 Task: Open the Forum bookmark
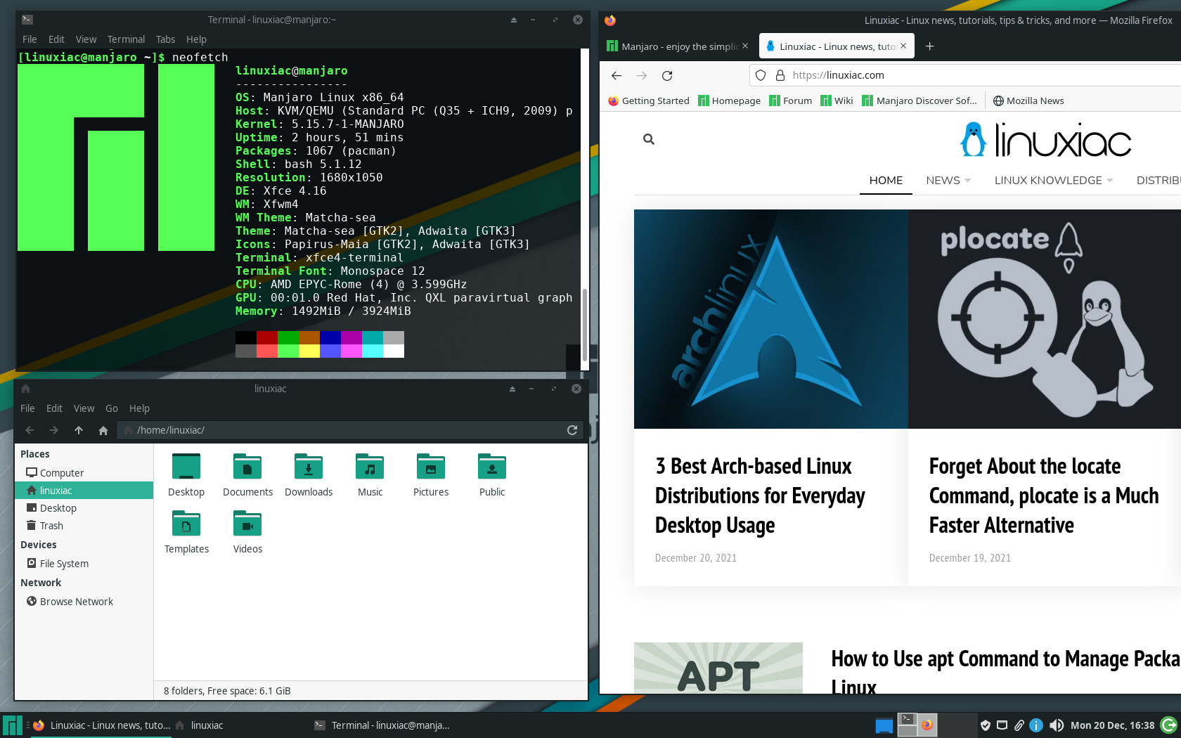point(791,101)
